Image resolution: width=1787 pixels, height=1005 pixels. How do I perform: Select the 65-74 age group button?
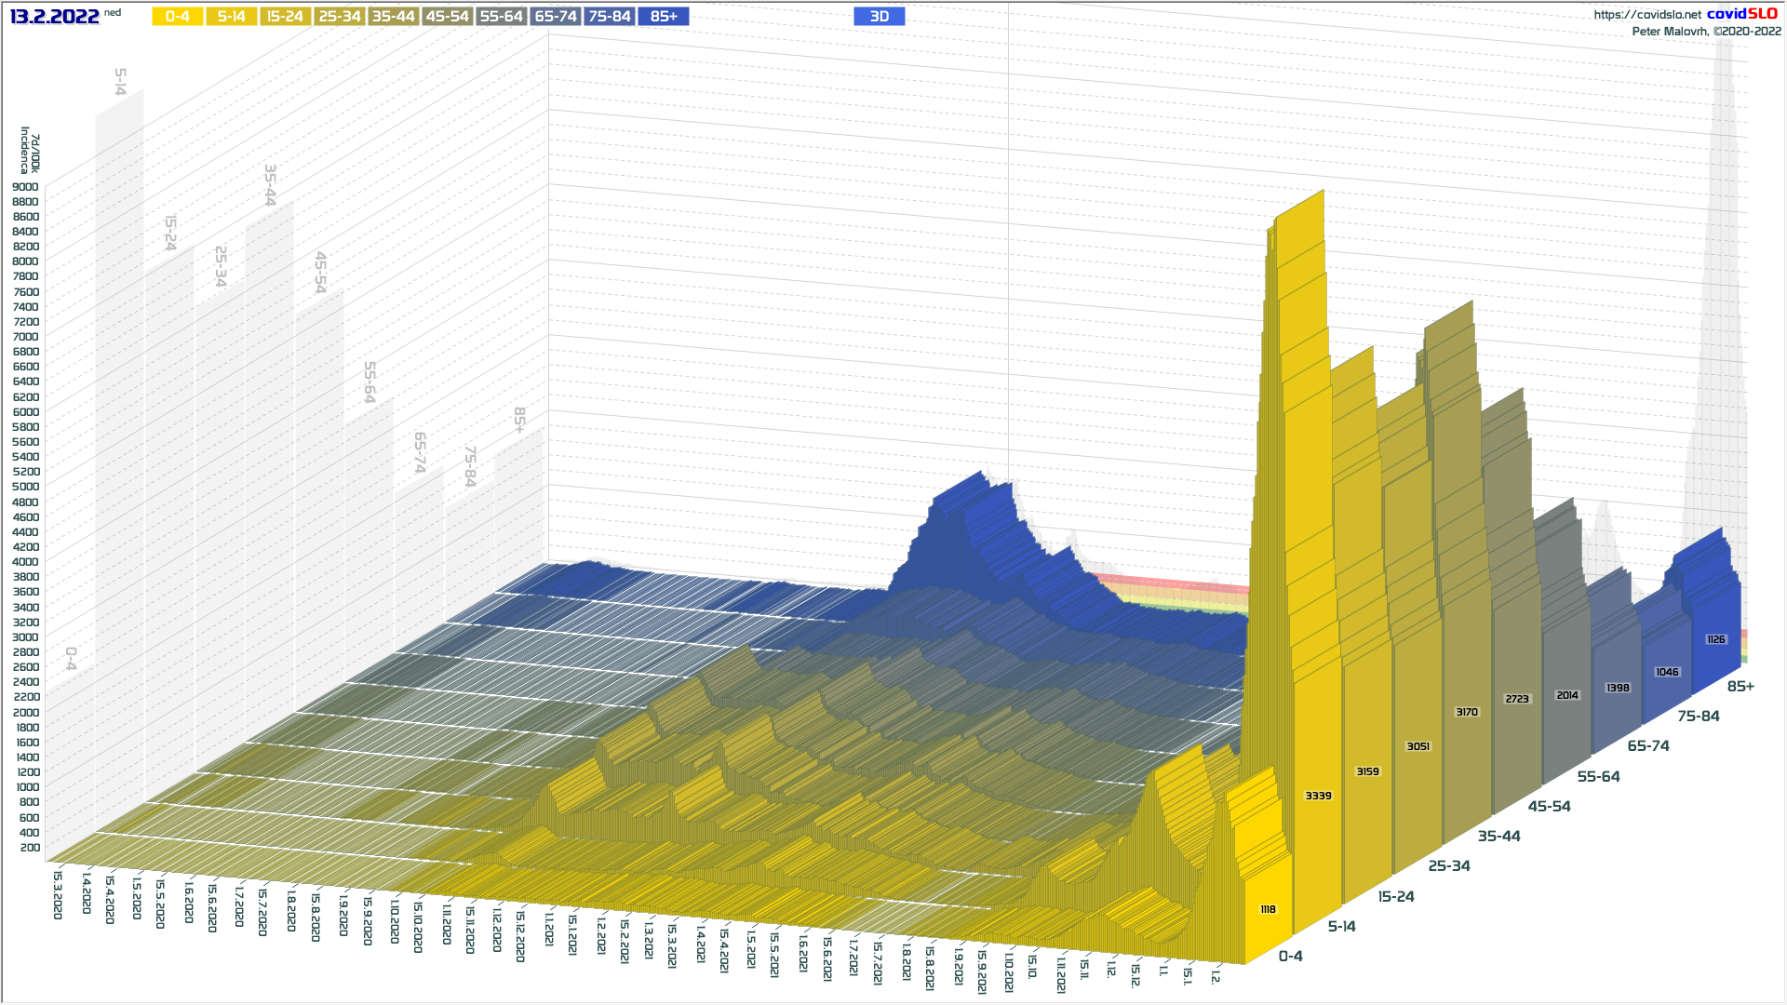(556, 17)
